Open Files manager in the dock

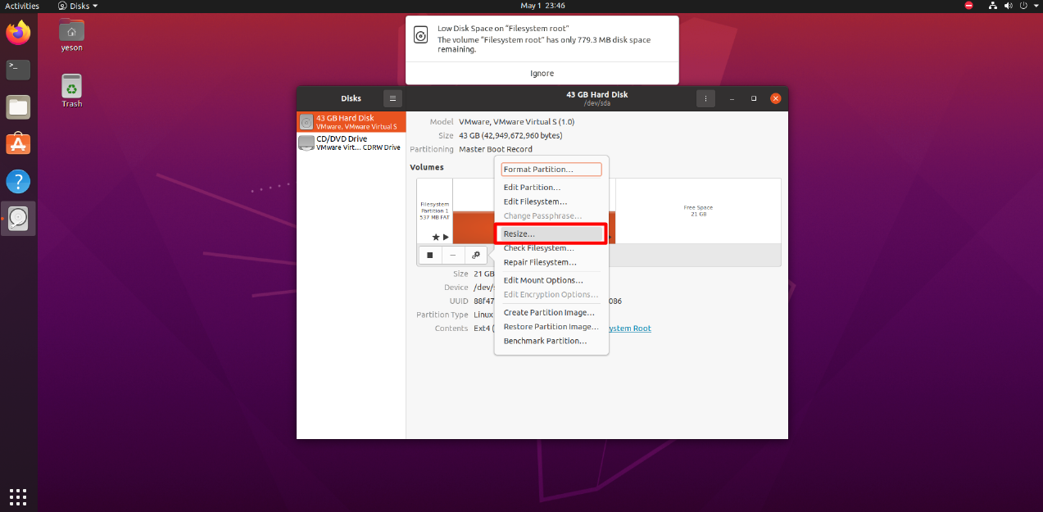pyautogui.click(x=18, y=106)
